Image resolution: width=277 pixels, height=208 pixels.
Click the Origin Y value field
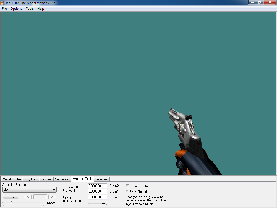pyautogui.click(x=97, y=191)
